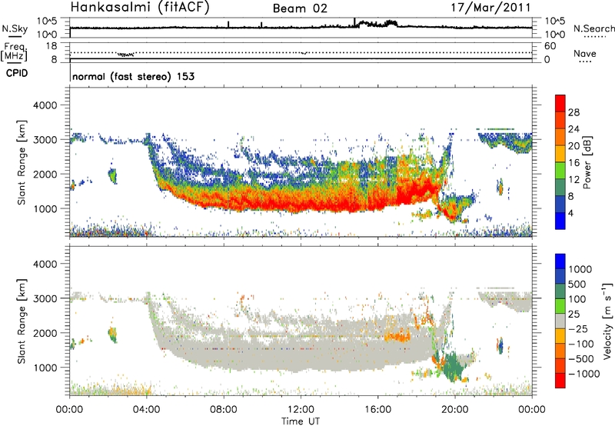Click the 'N.Search' legend label
615x426 pixels.
coord(593,28)
